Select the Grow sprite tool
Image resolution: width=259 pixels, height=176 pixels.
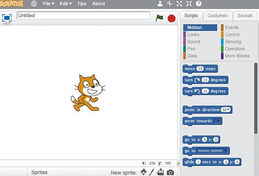[179, 4]
